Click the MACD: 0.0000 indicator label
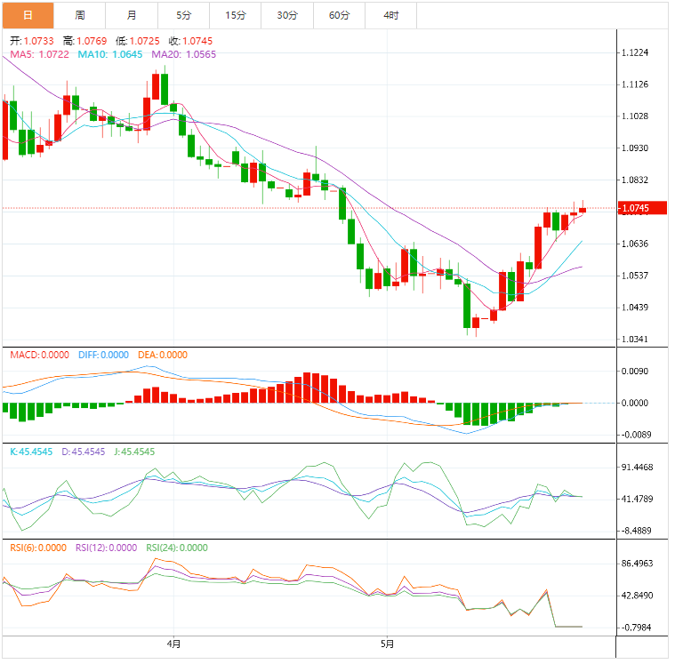Viewport: 675px width, 664px height. 40,355
